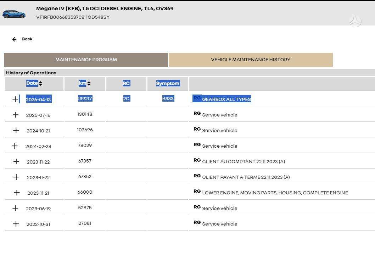Click RG icon beside CLIENT PAYANT A TERME
This screenshot has width=375, height=262.
coord(197,176)
